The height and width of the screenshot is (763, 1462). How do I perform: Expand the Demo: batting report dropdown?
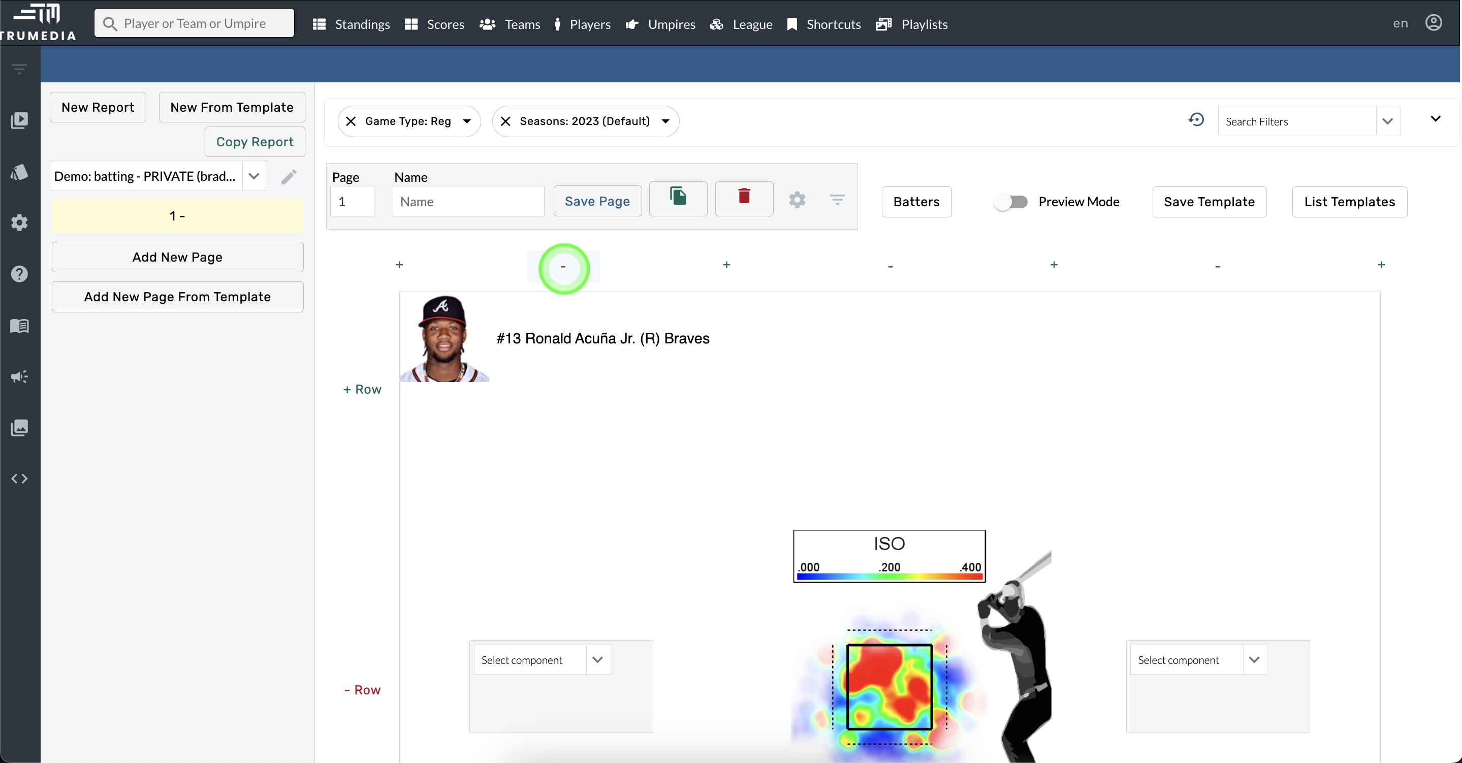point(253,177)
